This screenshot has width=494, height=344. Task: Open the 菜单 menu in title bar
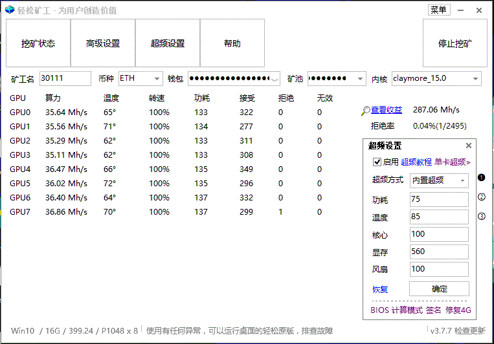pyautogui.click(x=438, y=10)
